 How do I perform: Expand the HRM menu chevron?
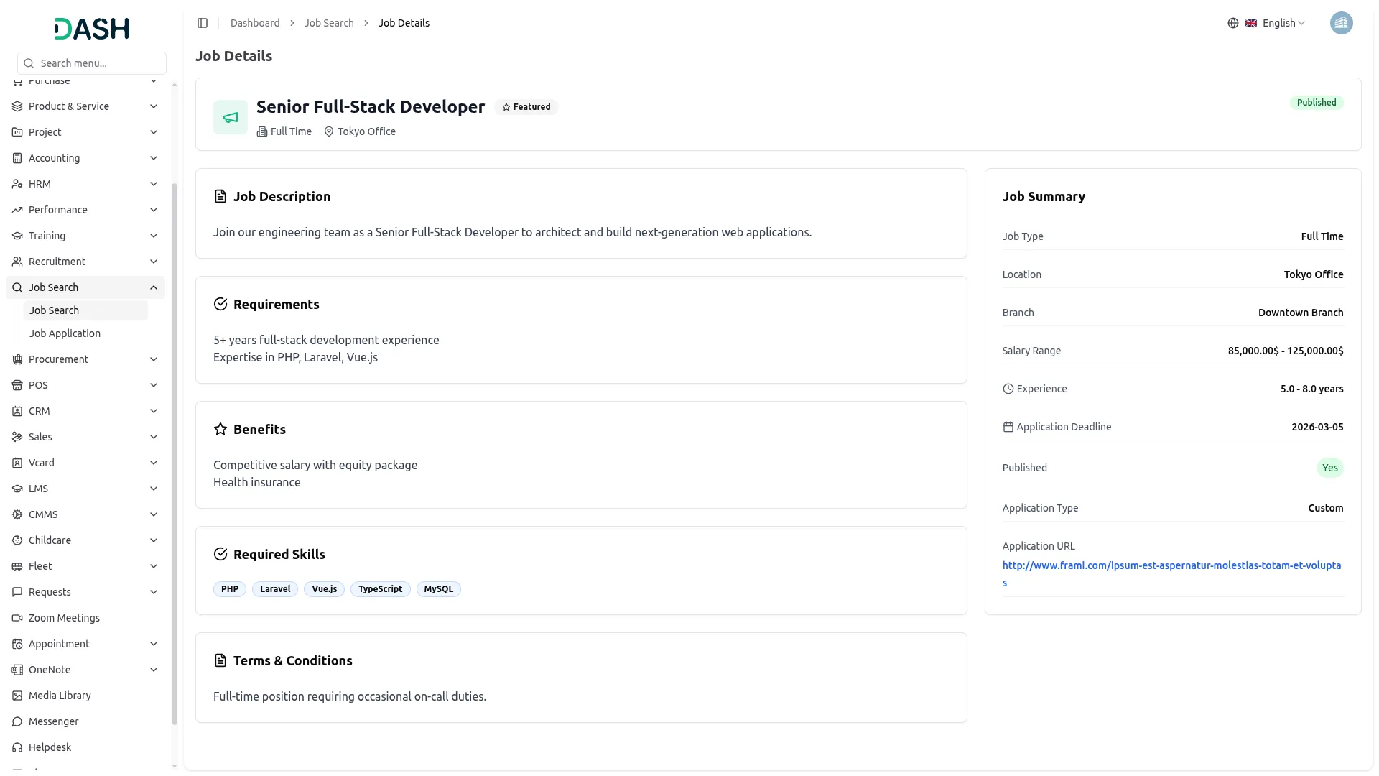point(153,184)
